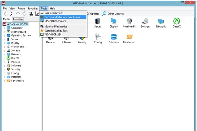Click the Up arrow toolbar icon
This screenshot has height=131, width=197.
[x=18, y=13]
